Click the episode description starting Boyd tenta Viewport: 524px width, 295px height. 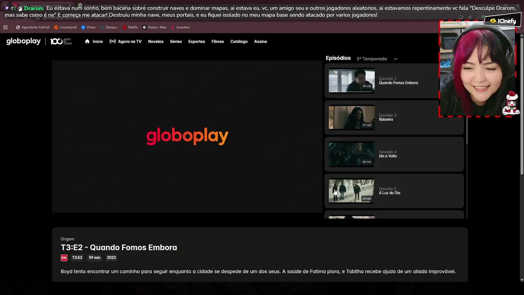click(x=258, y=271)
